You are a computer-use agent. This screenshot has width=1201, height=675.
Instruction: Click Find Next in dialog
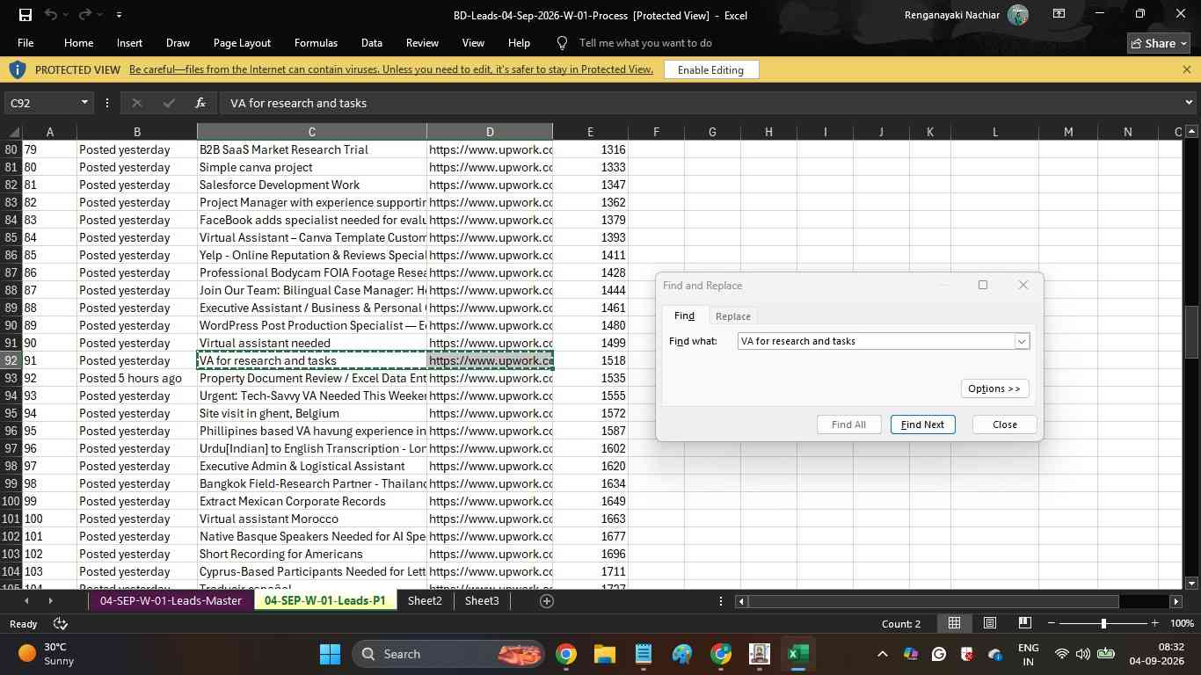point(922,425)
